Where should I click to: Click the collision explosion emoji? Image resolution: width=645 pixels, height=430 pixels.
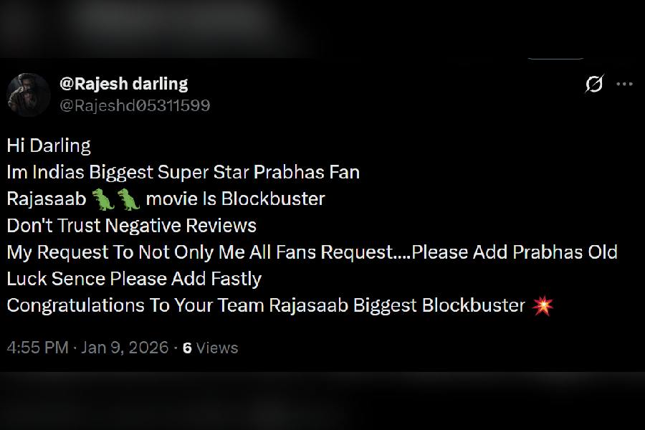[543, 305]
